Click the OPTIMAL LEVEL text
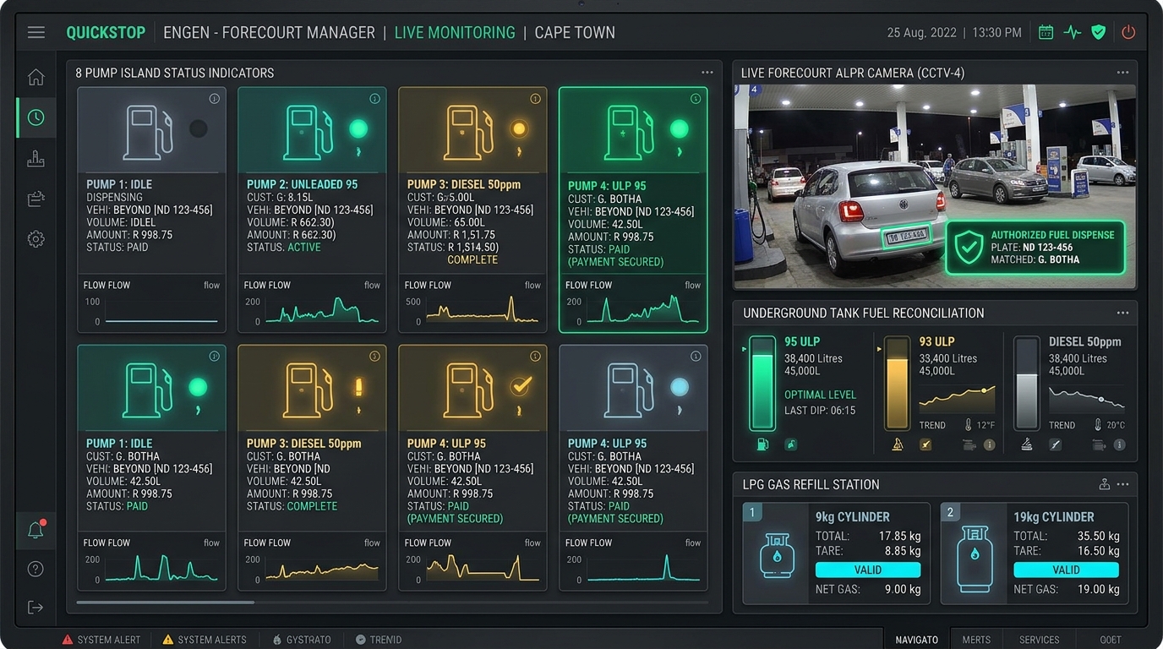Image resolution: width=1163 pixels, height=649 pixels. [x=820, y=395]
